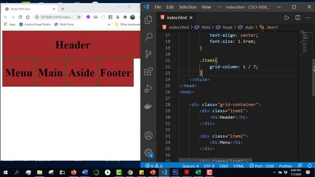Change indentation via Spaces: 4
The image size is (315, 177).
tap(190, 166)
